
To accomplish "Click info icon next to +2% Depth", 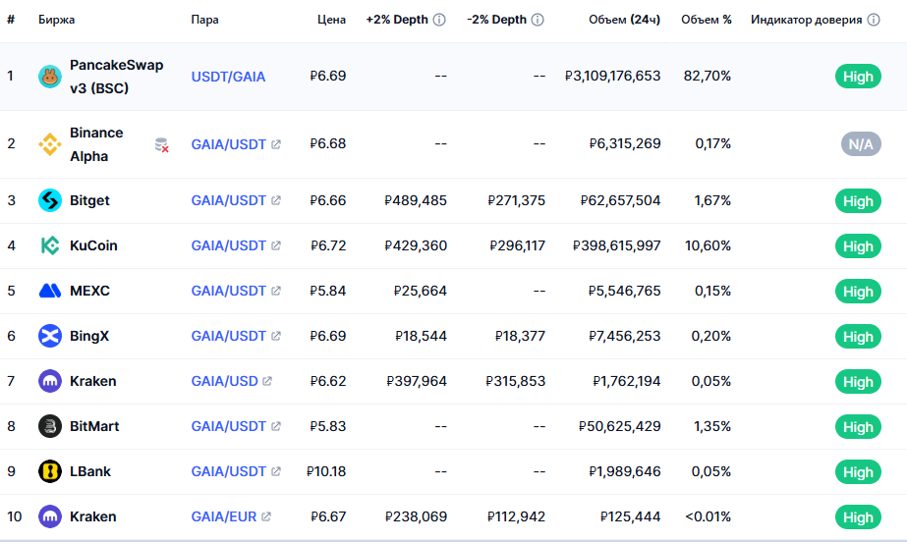I will pyautogui.click(x=439, y=20).
